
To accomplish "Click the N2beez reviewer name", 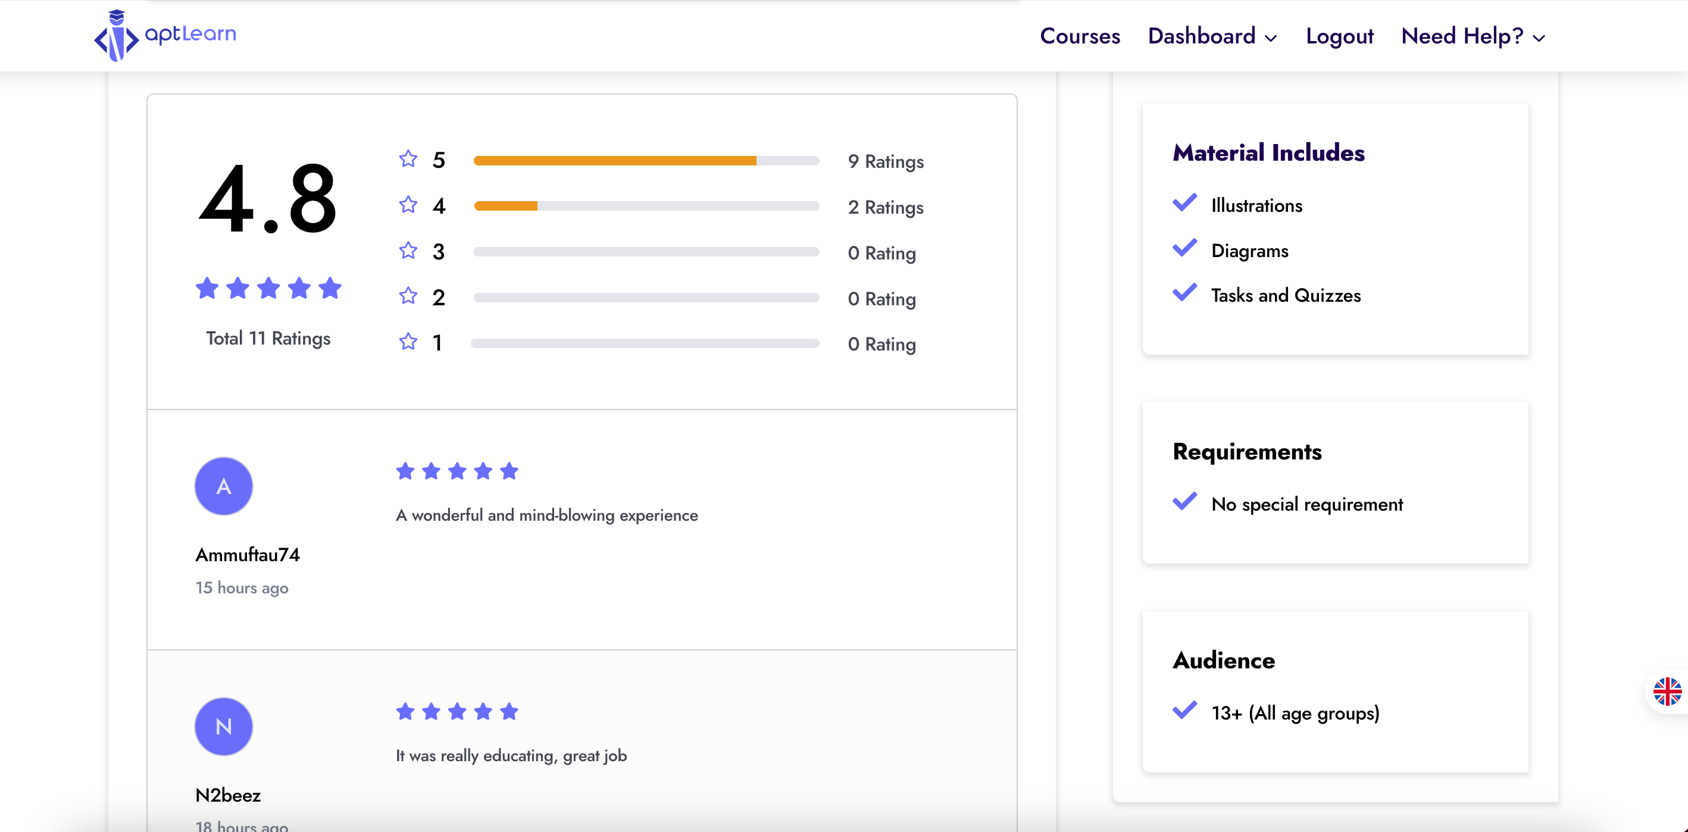I will pos(228,795).
